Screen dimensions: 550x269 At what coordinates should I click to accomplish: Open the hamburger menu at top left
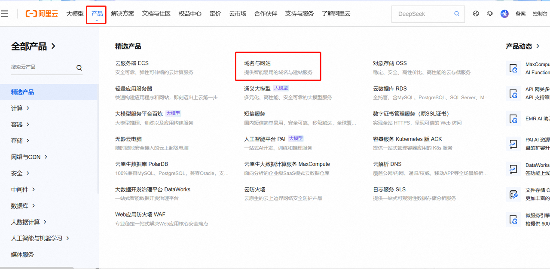tap(5, 14)
